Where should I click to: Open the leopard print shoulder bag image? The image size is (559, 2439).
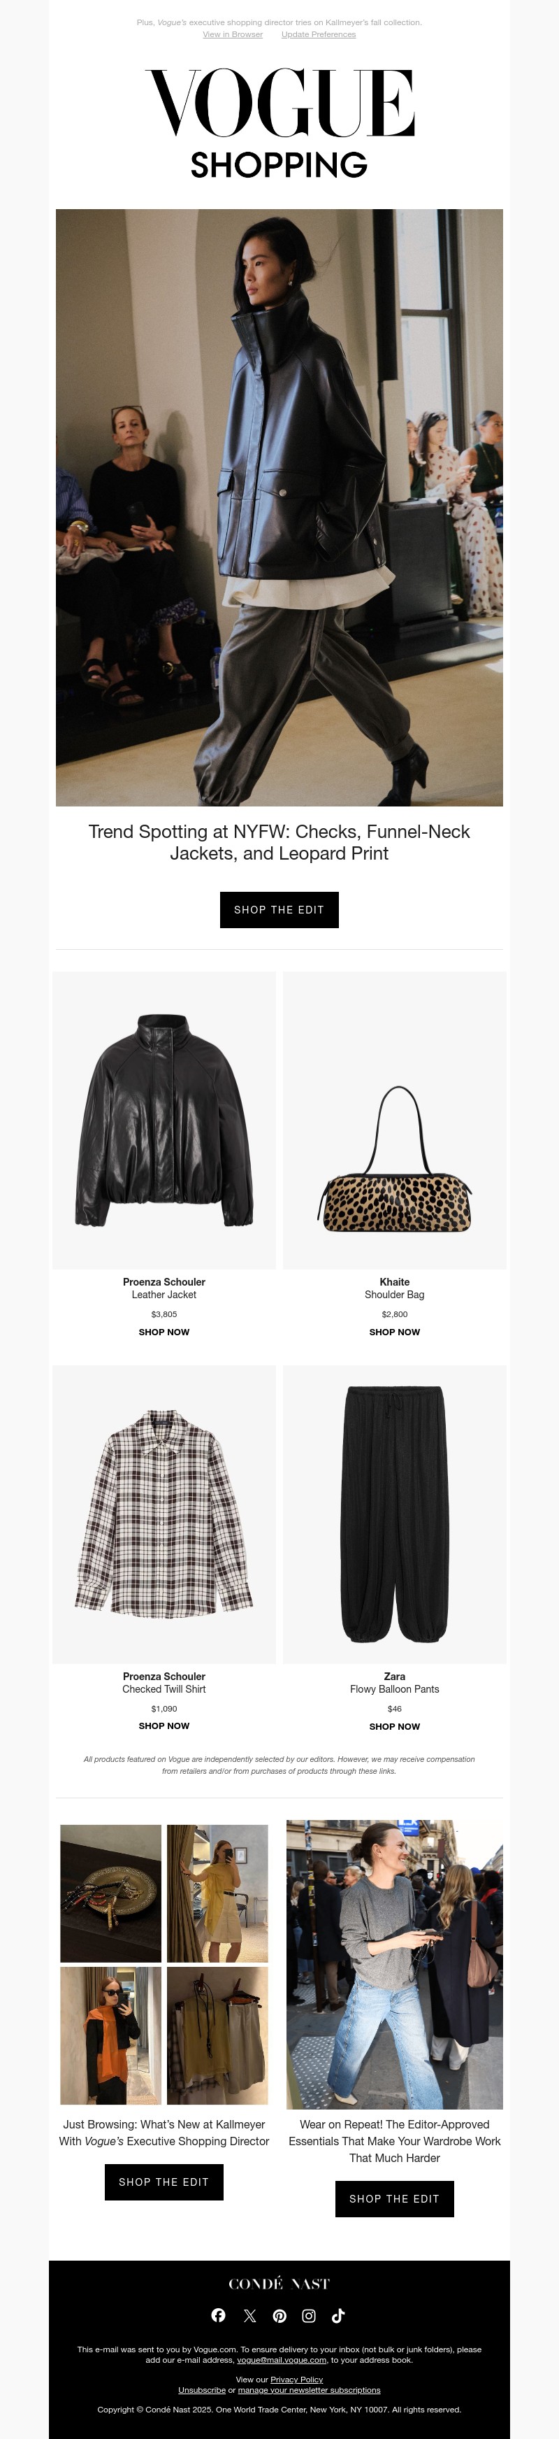coord(394,1120)
